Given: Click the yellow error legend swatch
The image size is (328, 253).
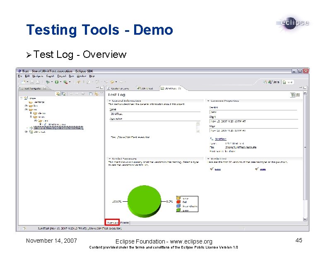Looking at the screenshot, I should pos(178,198).
